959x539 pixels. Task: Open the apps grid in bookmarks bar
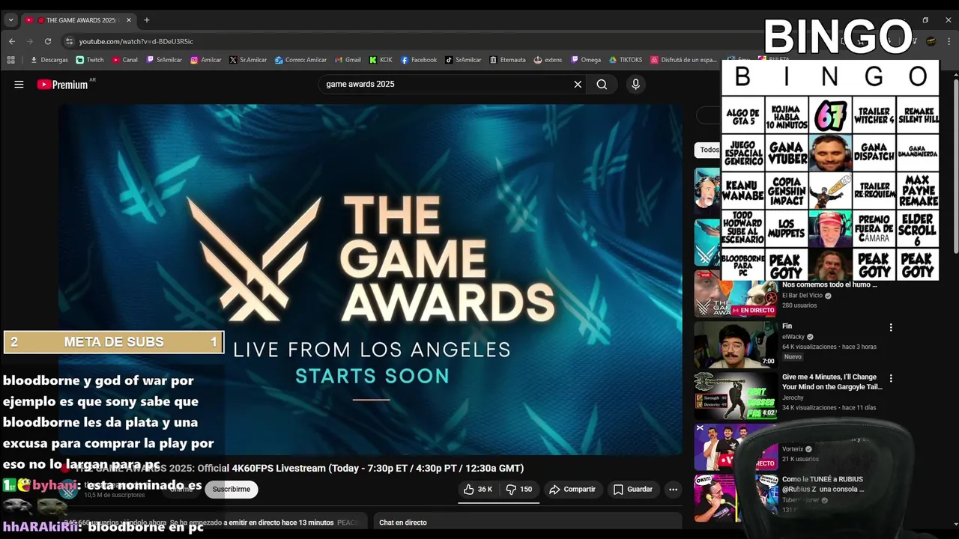coord(10,60)
